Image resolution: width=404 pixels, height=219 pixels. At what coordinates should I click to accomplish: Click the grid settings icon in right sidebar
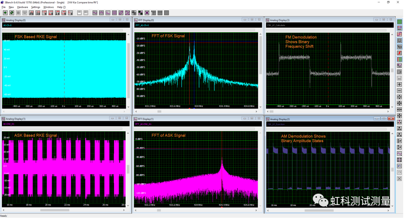click(400, 21)
